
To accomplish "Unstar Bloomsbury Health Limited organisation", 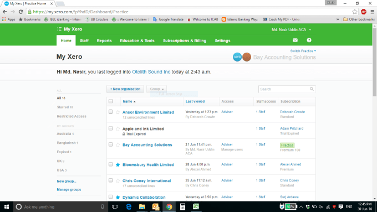I will [x=118, y=165].
